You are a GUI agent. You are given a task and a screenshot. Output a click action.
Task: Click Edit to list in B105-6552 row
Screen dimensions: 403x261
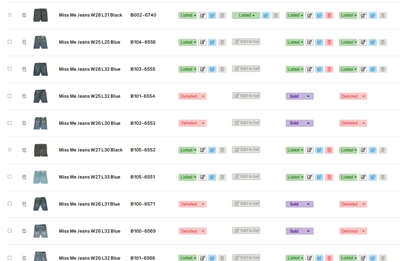pos(246,149)
